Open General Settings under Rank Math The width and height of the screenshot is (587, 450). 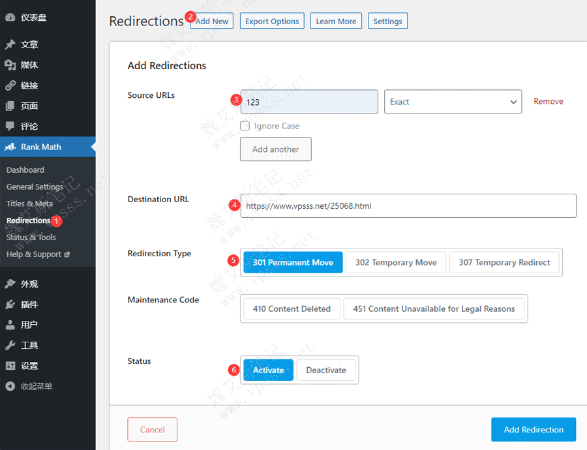35,187
